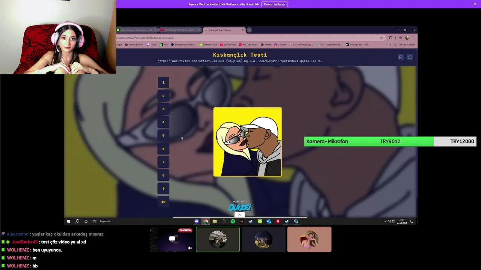Click the kissing couple cartoon image
Image resolution: width=481 pixels, height=270 pixels.
[x=248, y=142]
